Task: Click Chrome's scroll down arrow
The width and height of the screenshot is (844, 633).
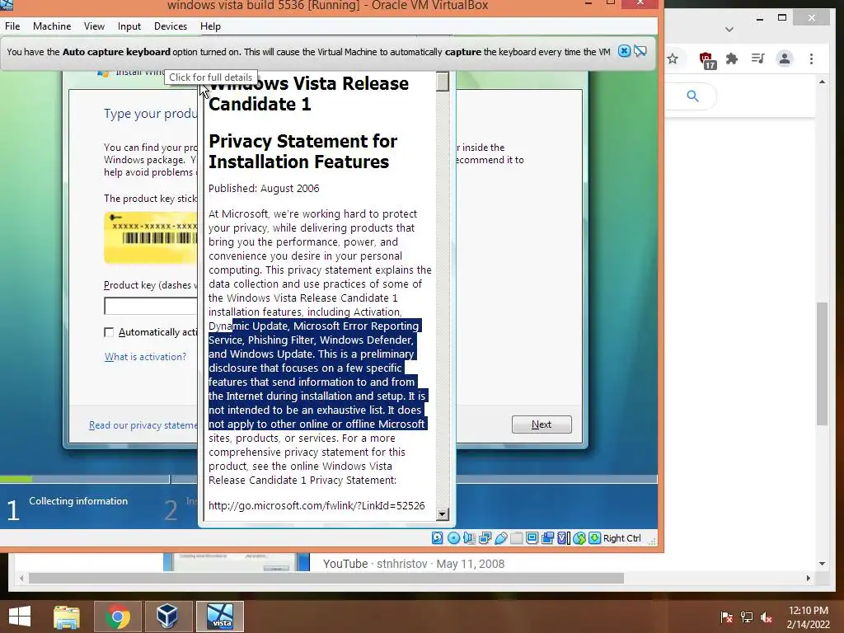Action: click(822, 564)
